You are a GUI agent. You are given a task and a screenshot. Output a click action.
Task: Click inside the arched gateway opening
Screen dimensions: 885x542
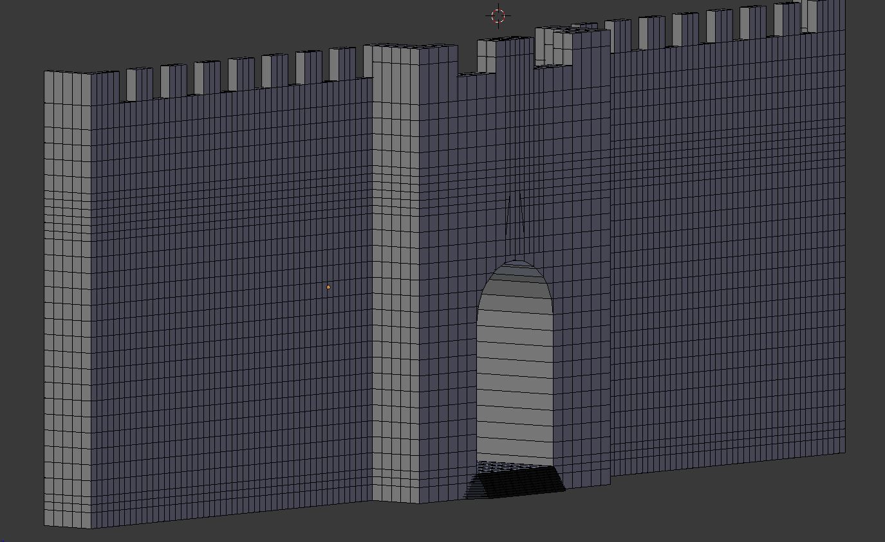coord(515,363)
